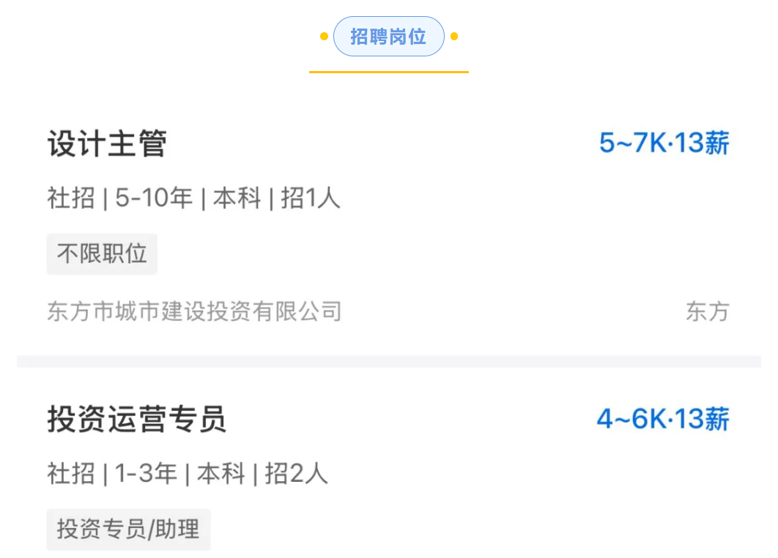The height and width of the screenshot is (558, 778).
Task: Click the 东方 location label
Action: pos(707,311)
